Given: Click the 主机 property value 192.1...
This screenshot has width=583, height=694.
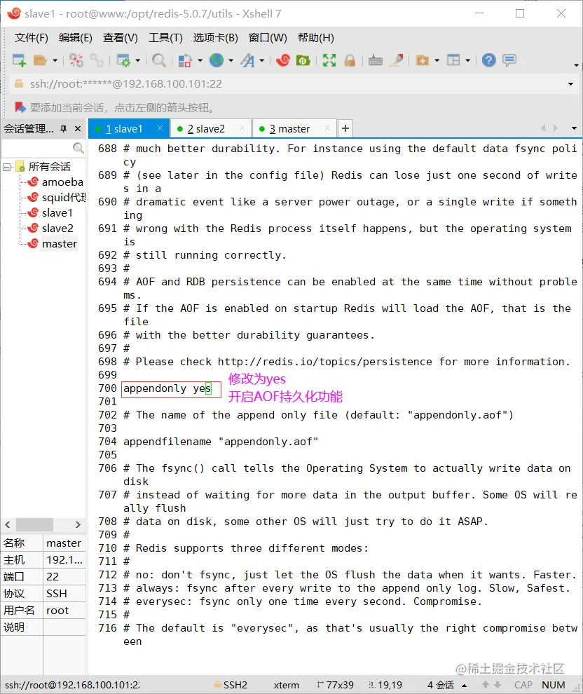Looking at the screenshot, I should tap(64, 560).
